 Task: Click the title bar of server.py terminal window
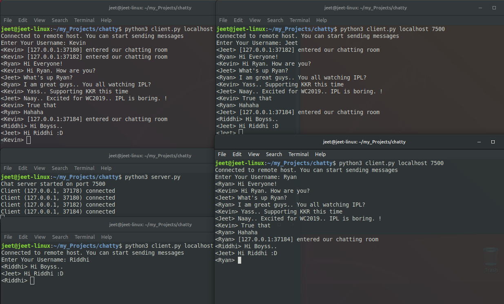(x=108, y=155)
